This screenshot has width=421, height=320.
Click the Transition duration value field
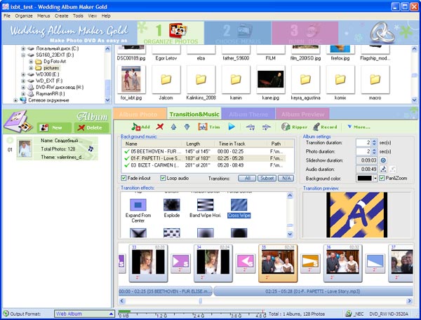(x=363, y=143)
